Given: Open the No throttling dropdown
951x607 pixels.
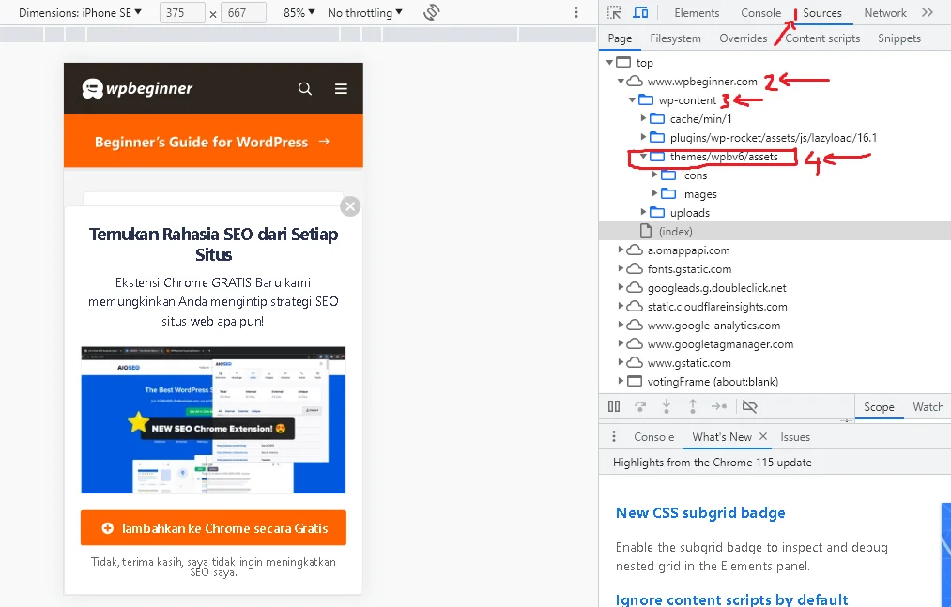Looking at the screenshot, I should (365, 13).
